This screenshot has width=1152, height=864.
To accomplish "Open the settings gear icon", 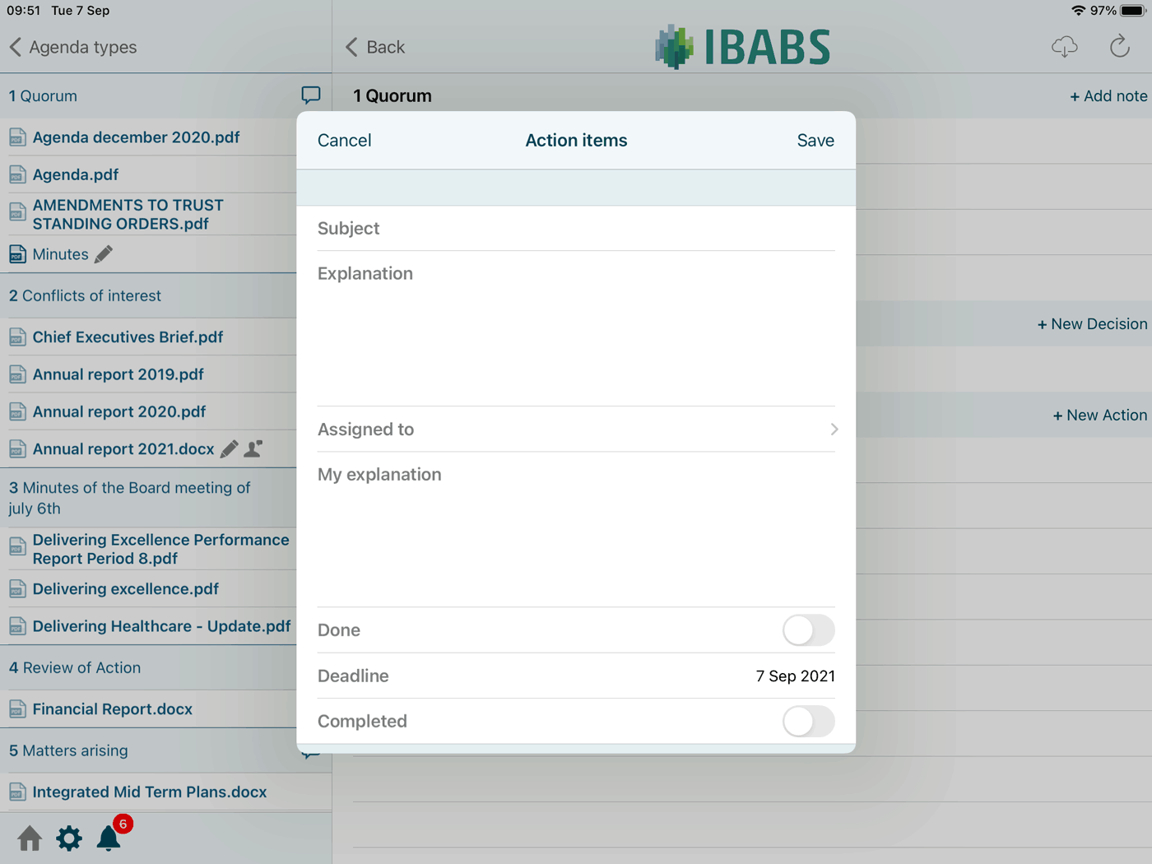I will coord(69,838).
